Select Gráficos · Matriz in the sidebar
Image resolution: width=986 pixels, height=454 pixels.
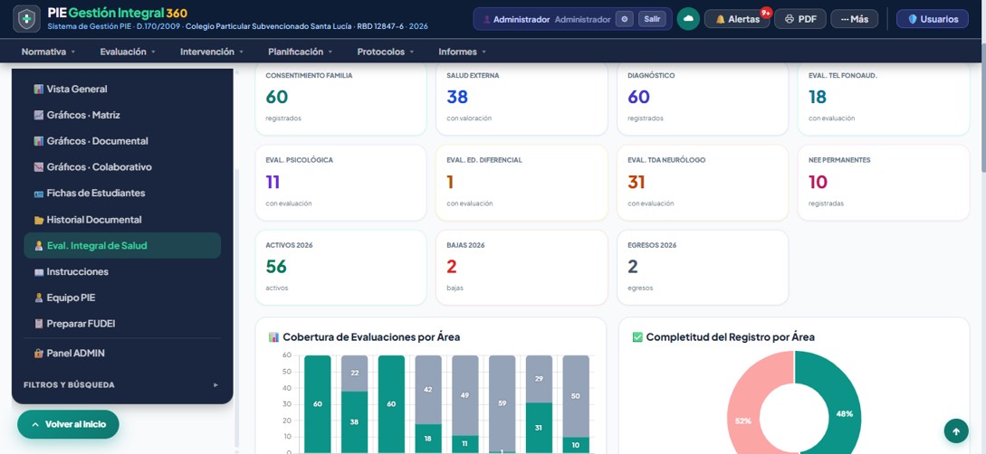122,115
